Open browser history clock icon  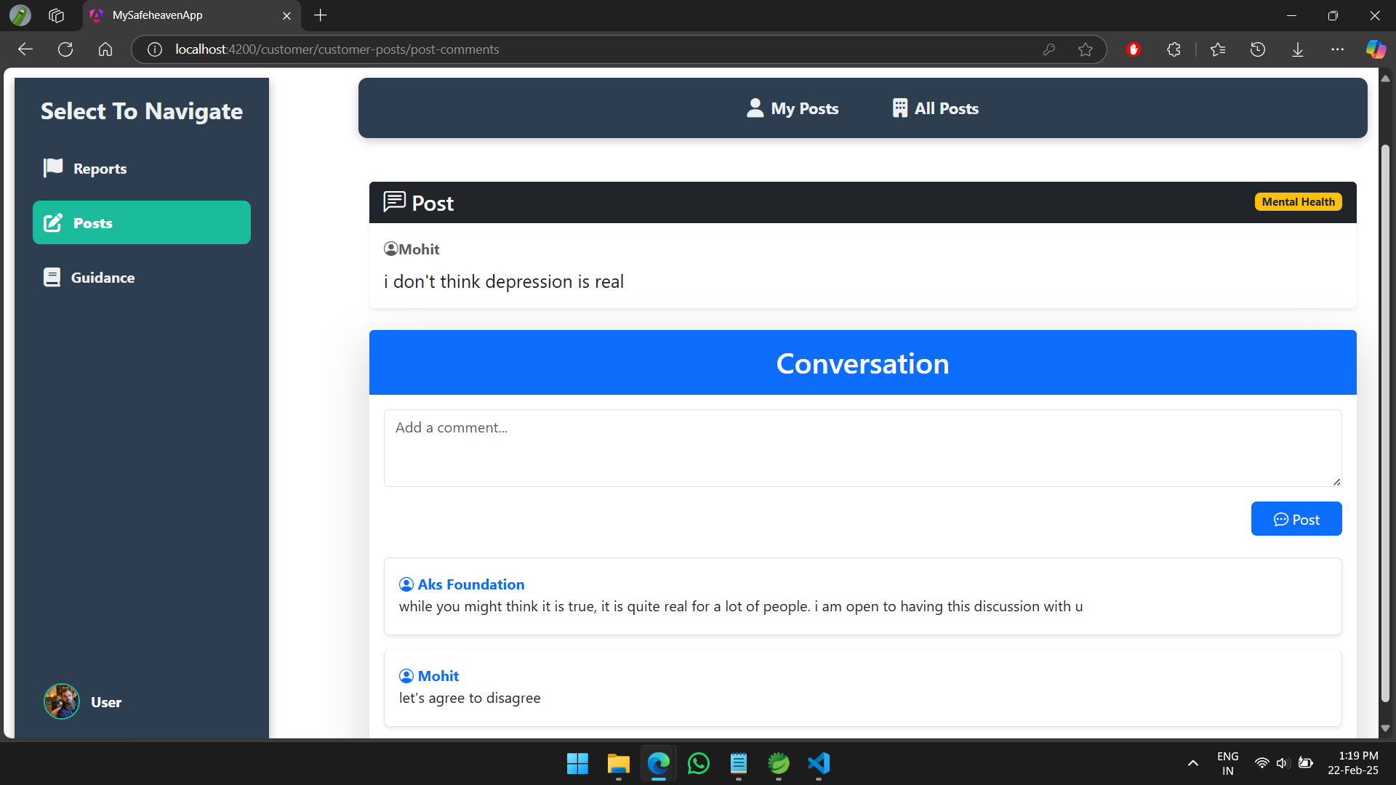1258,49
